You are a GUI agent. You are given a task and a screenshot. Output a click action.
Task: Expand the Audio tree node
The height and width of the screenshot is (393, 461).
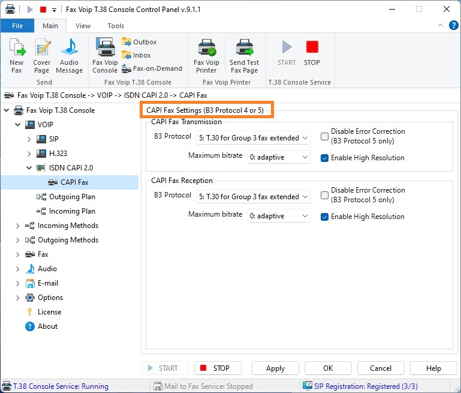(x=17, y=269)
